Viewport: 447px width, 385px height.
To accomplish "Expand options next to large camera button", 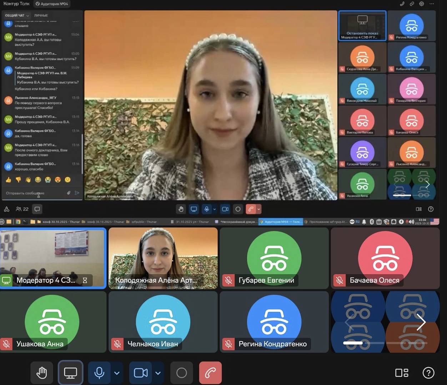I will click(158, 373).
